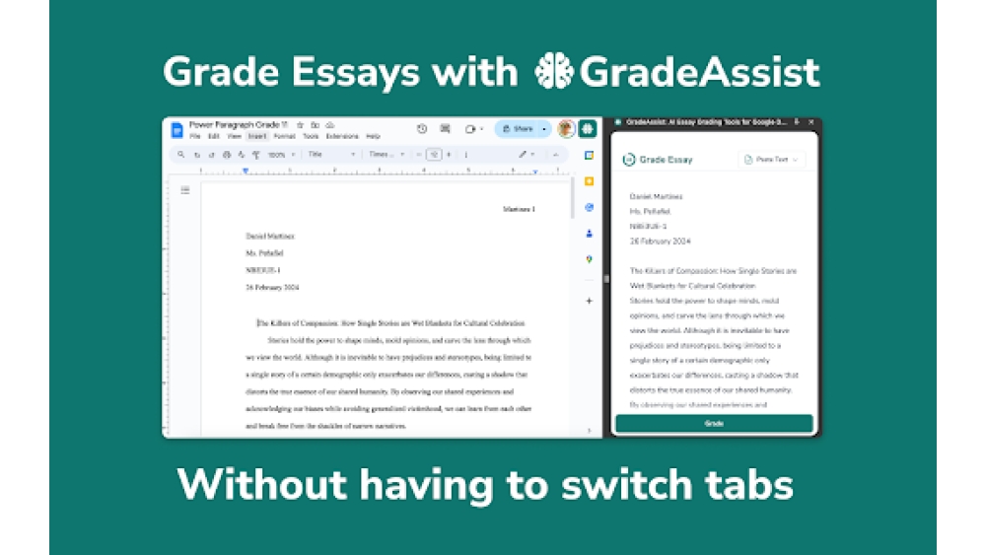Screen dimensions: 986x555
Task: Open the comments icon
Action: point(446,129)
